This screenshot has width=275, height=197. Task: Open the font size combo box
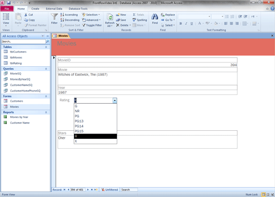click(x=218, y=16)
